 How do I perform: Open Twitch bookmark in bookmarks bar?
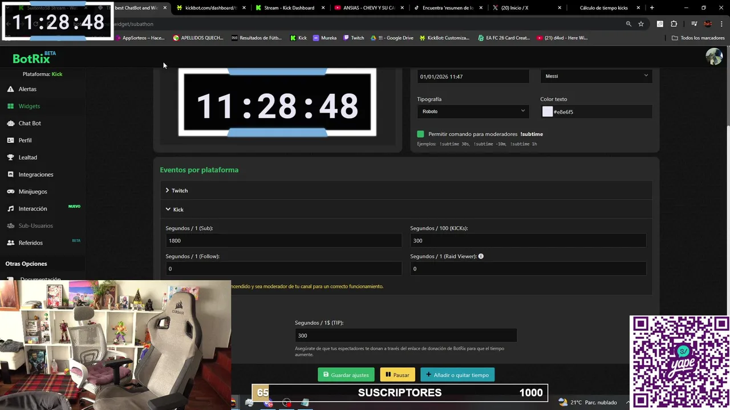353,38
